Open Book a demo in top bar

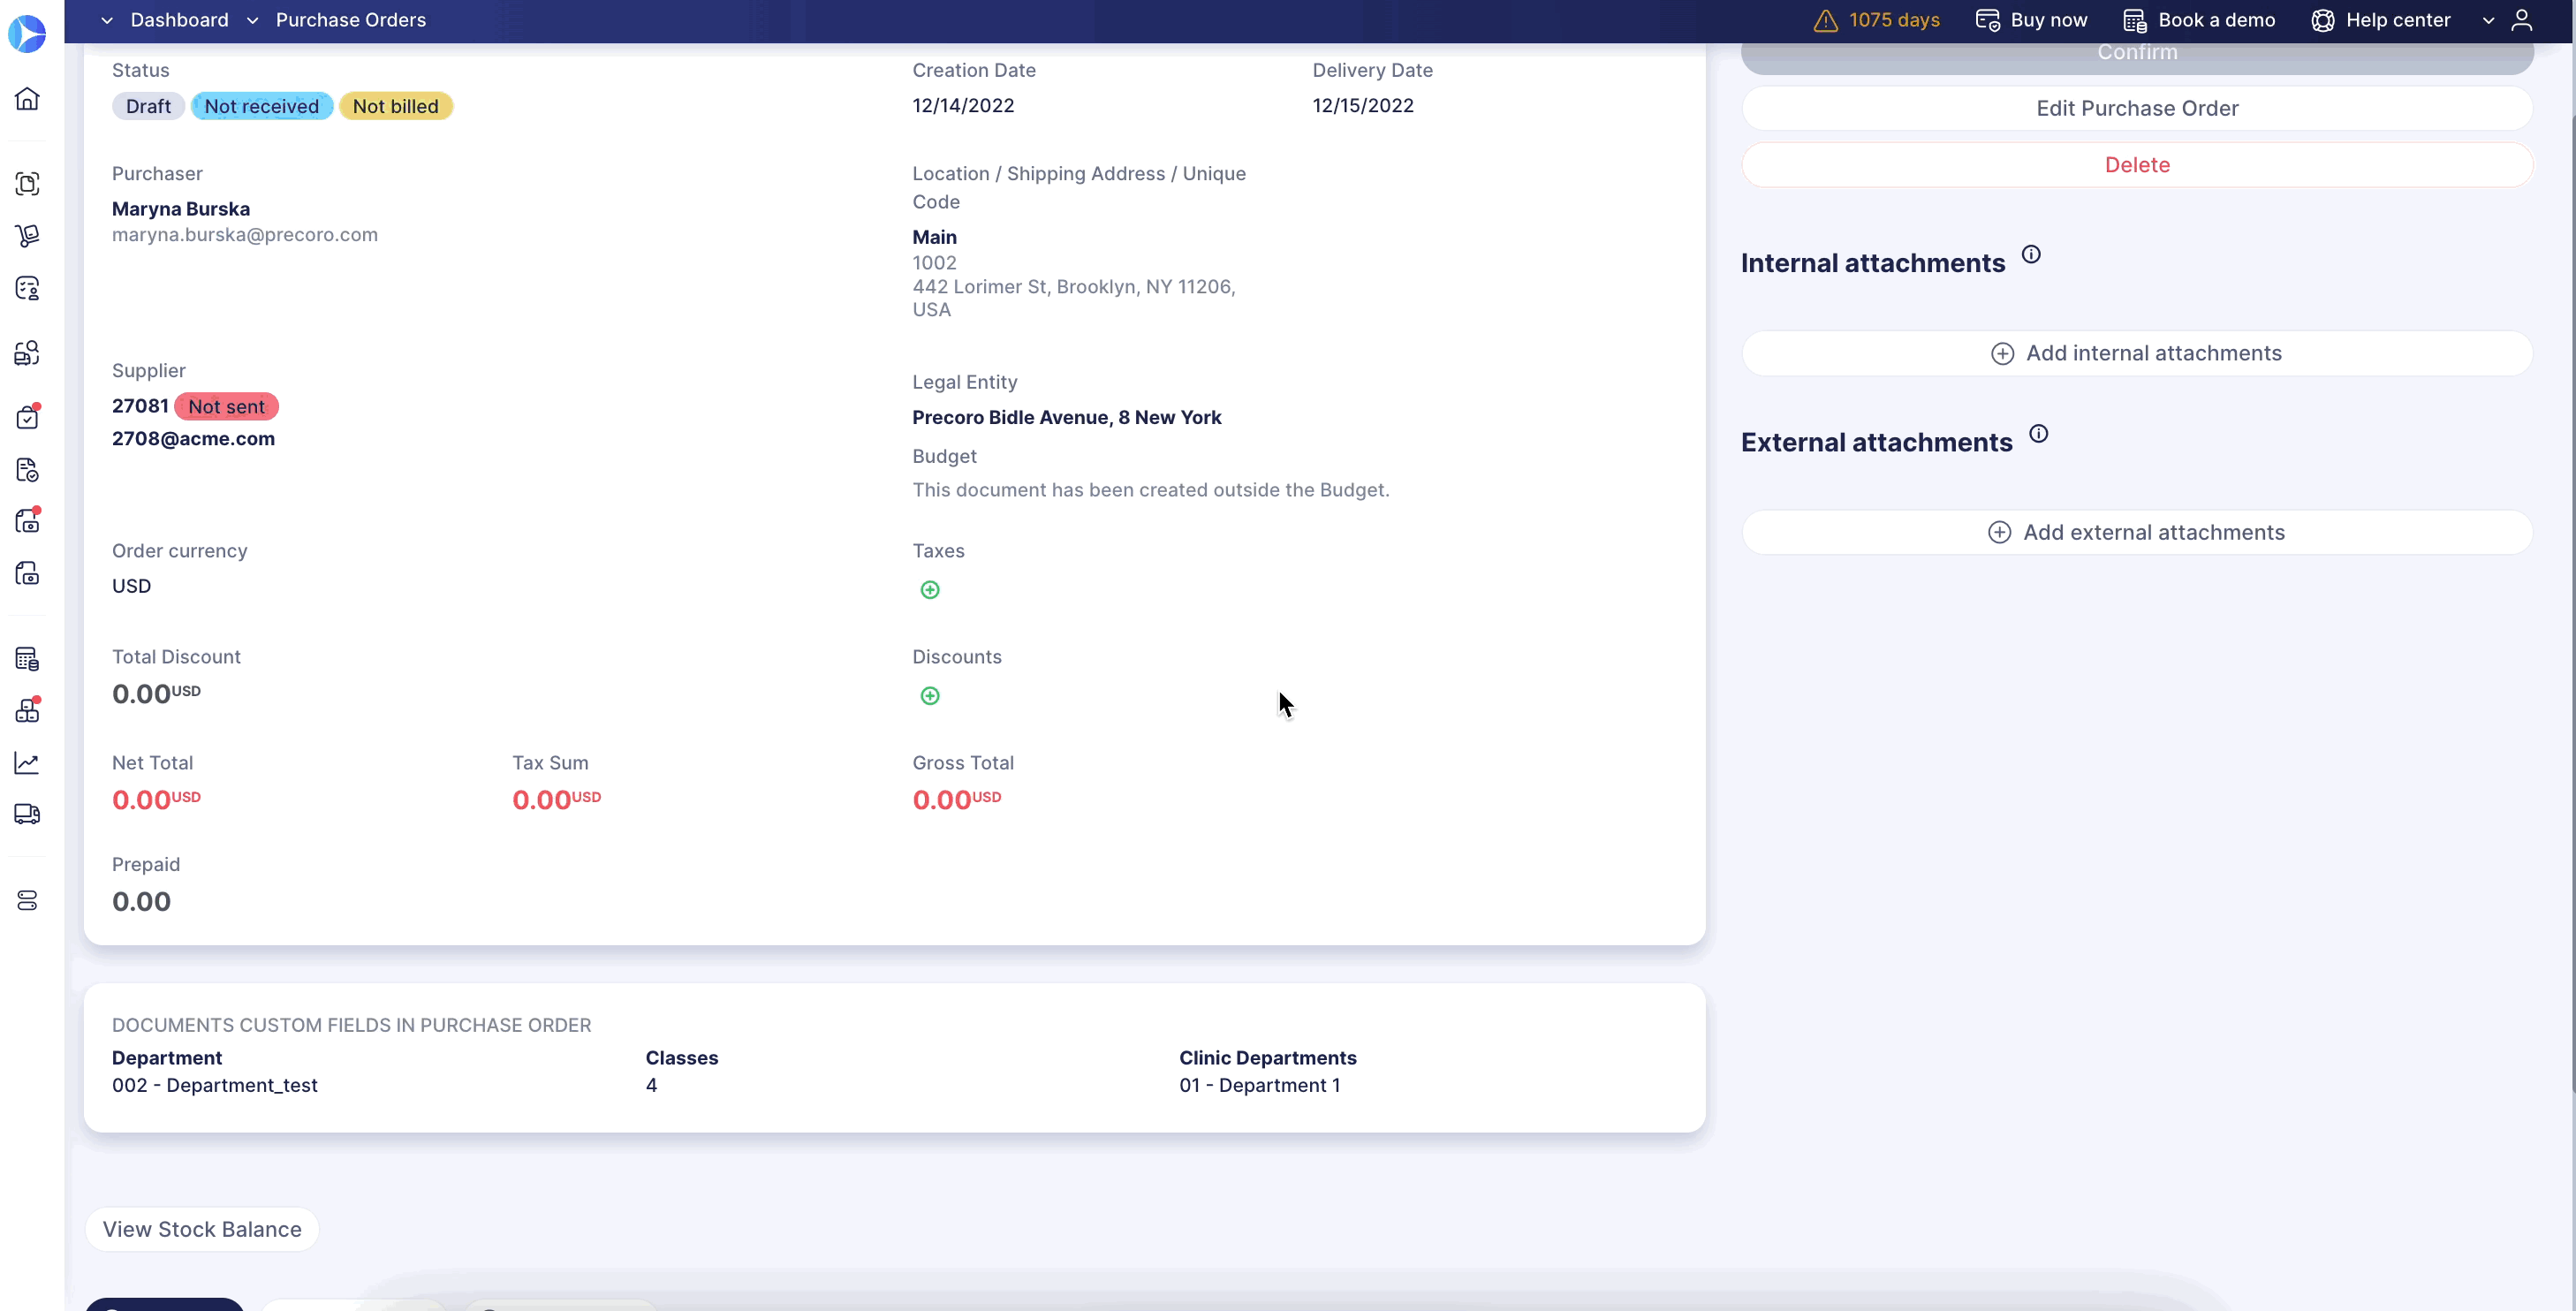[x=2199, y=20]
